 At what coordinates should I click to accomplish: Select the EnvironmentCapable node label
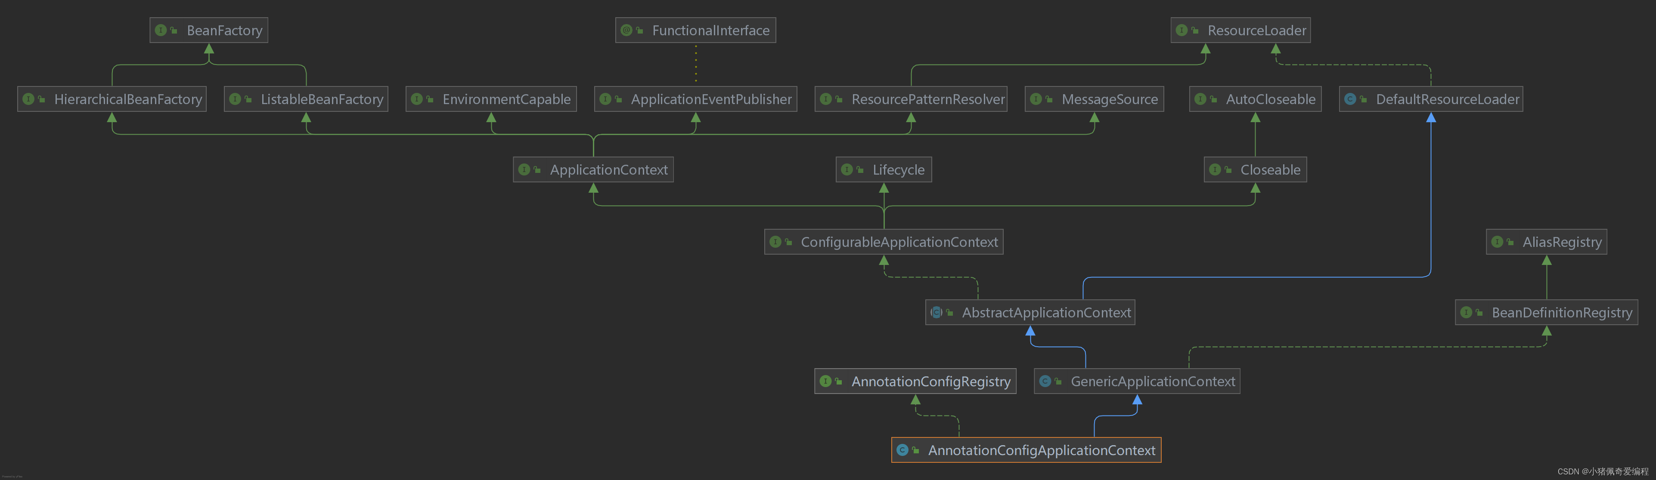tap(506, 99)
